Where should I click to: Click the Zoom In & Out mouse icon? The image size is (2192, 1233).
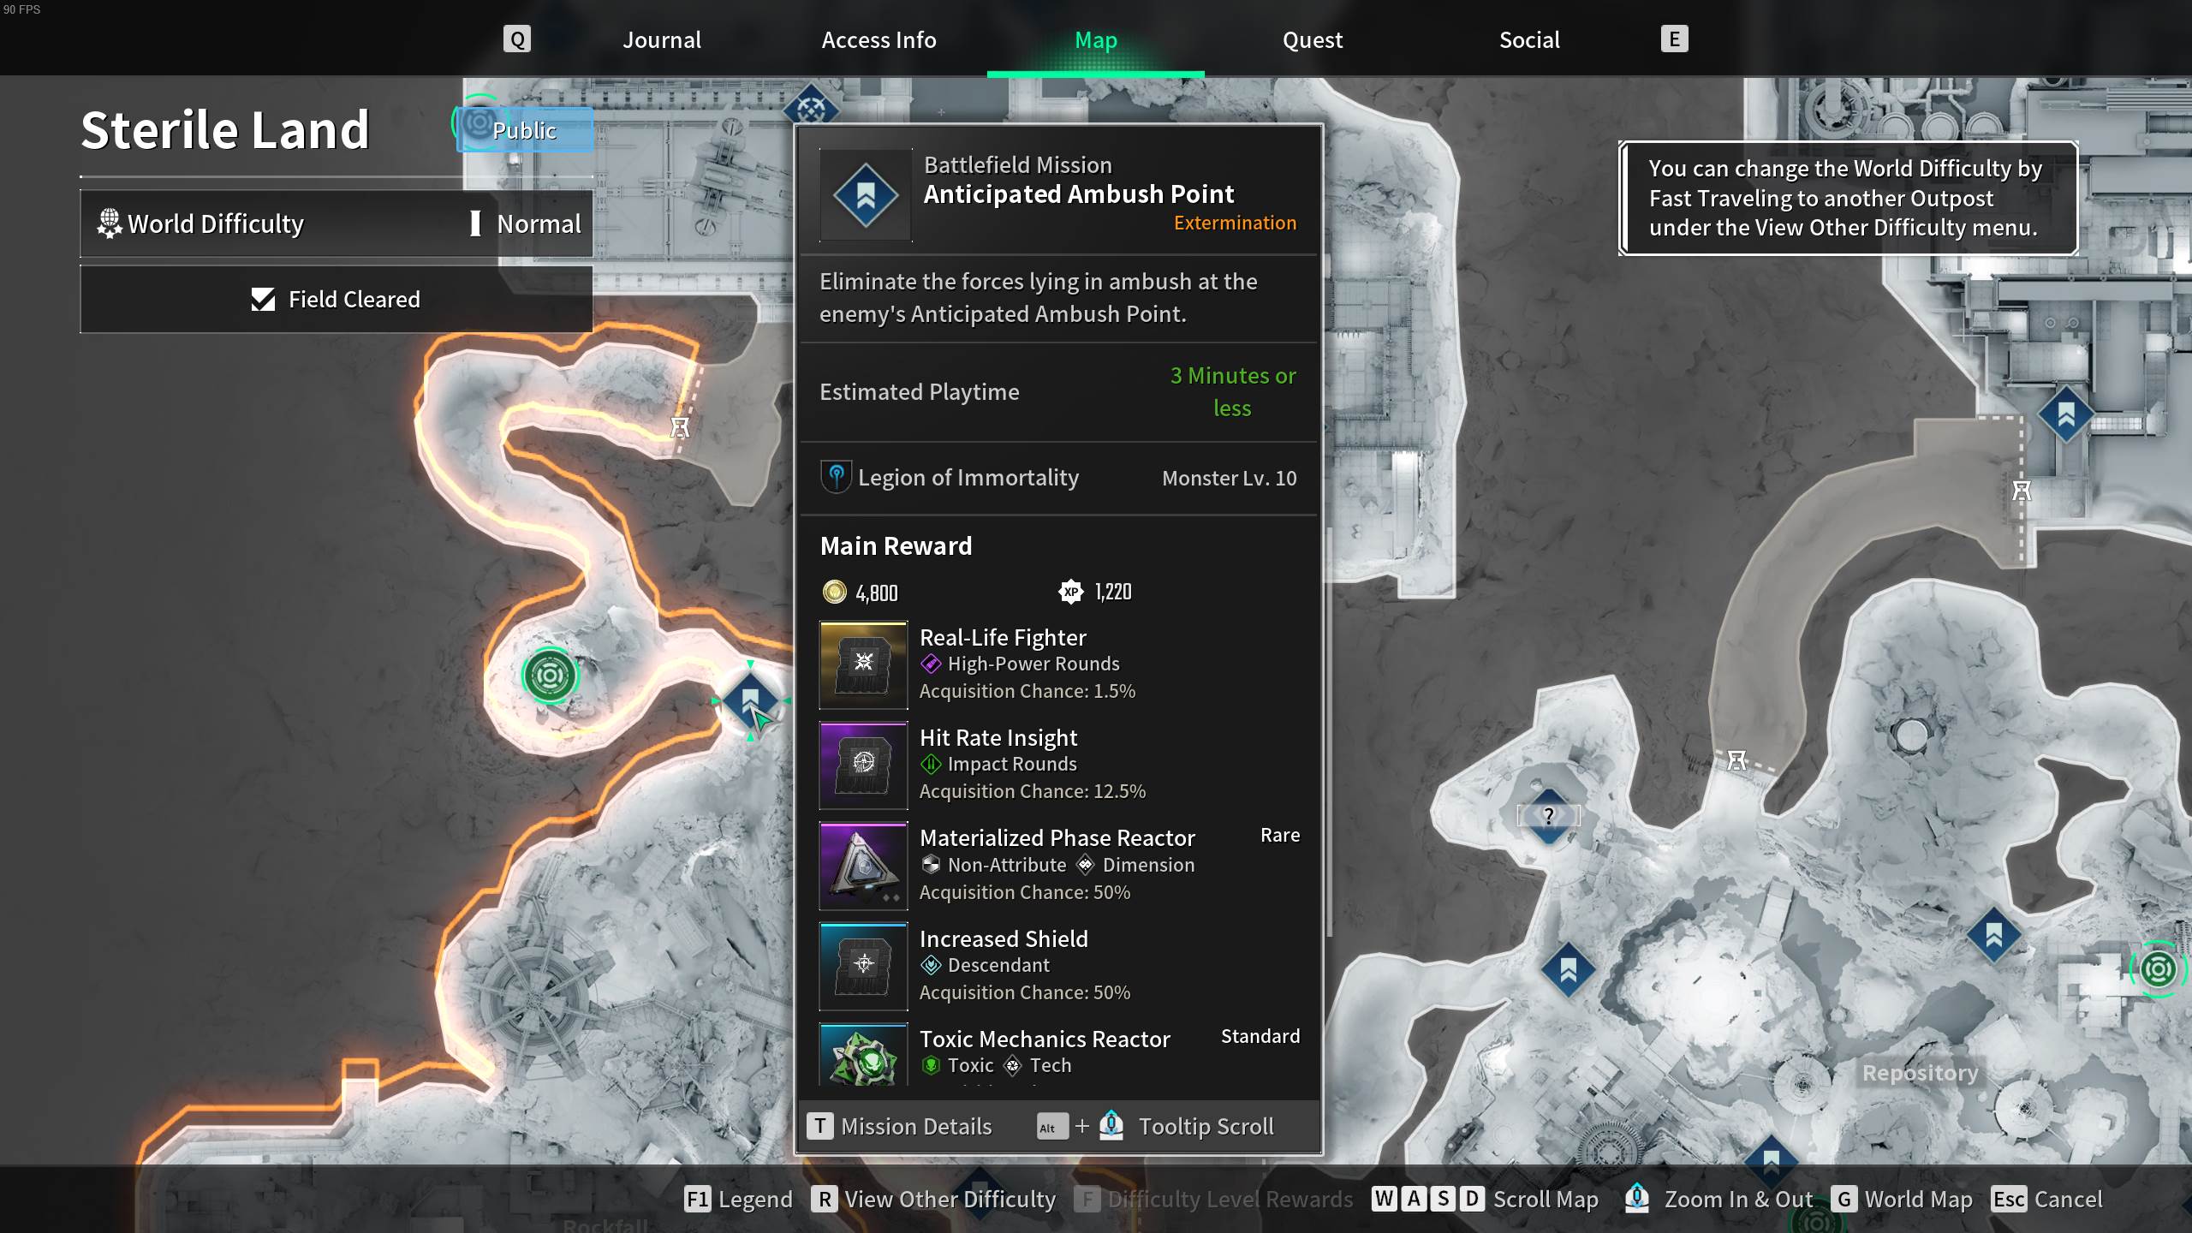coord(1636,1198)
